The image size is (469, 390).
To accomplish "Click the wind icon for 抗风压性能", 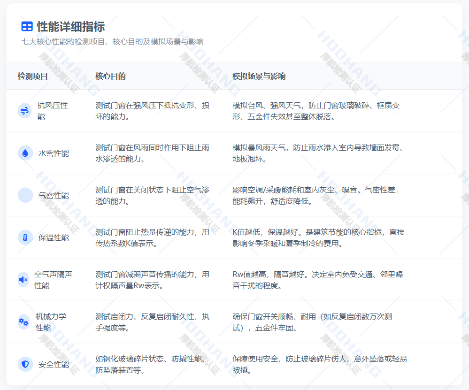I will 25,111.
